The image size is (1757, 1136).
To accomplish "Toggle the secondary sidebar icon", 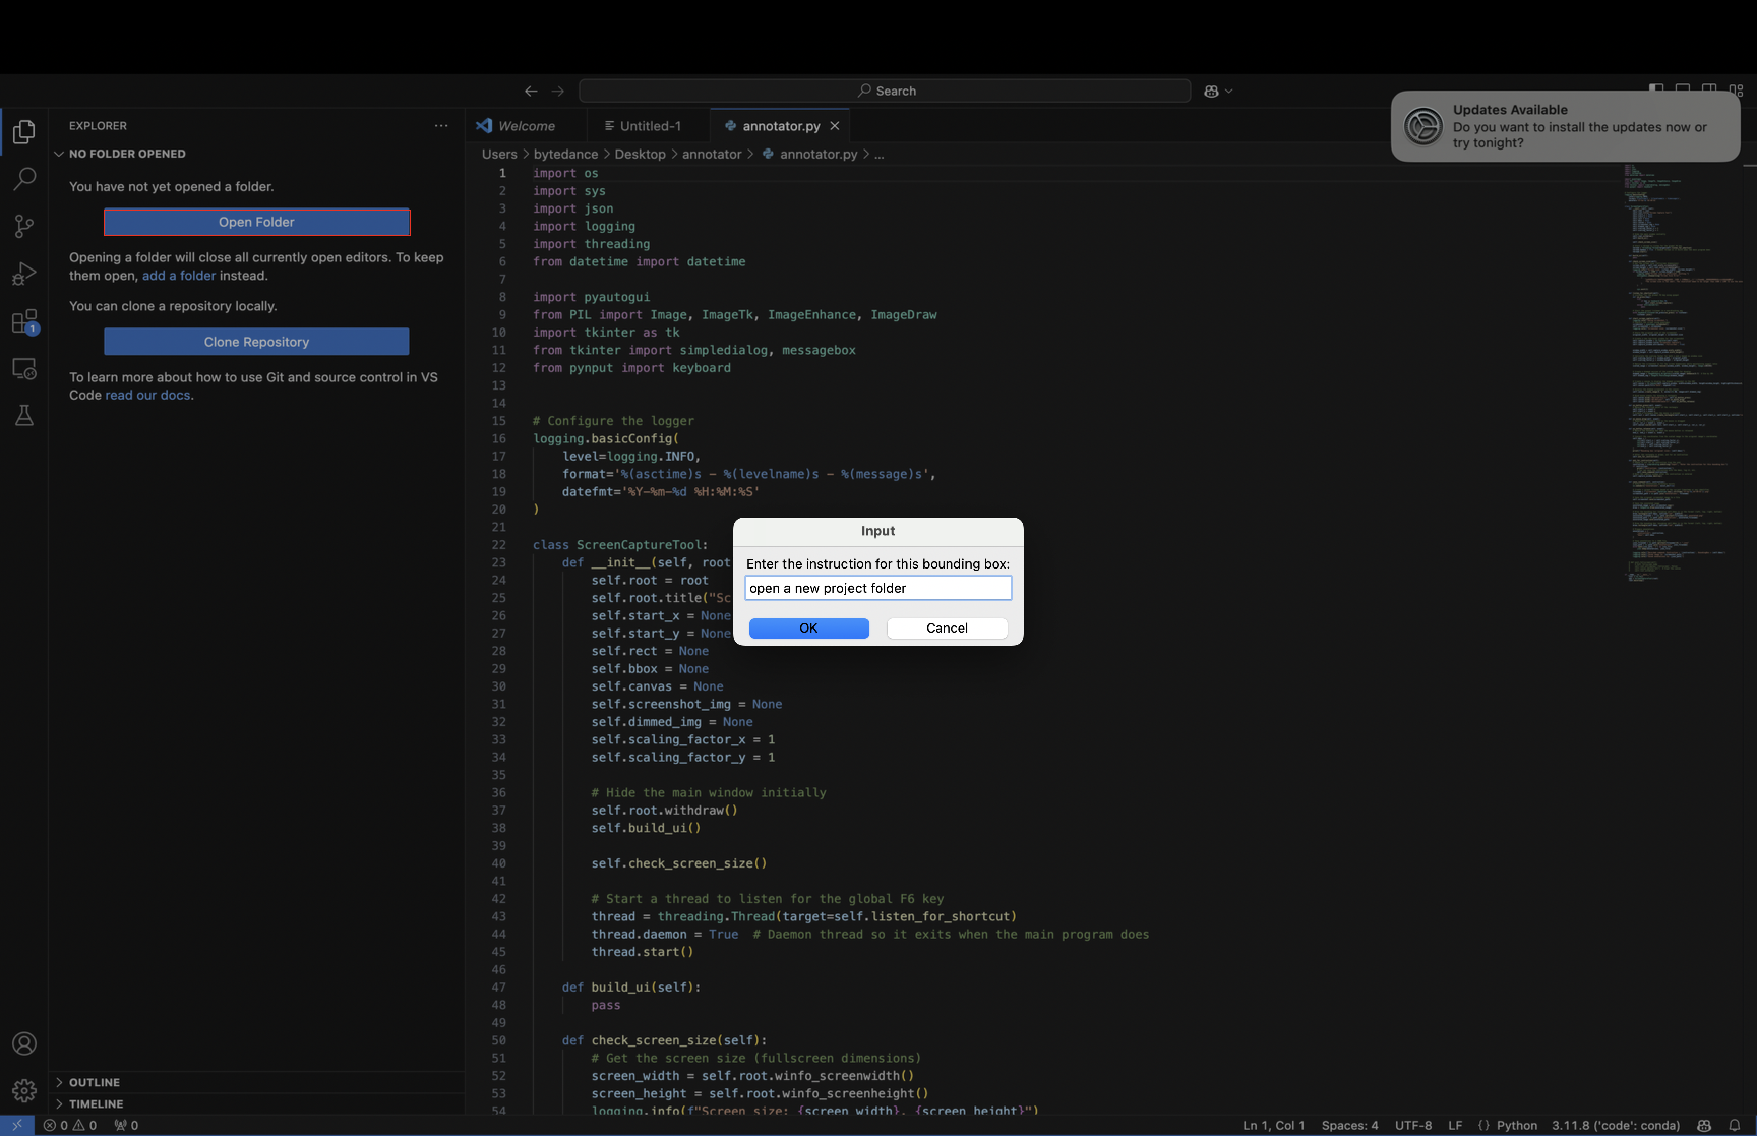I will click(1708, 90).
